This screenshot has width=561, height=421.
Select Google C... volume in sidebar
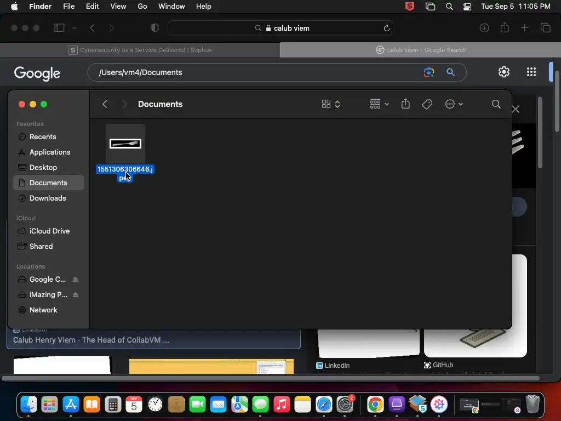47,280
